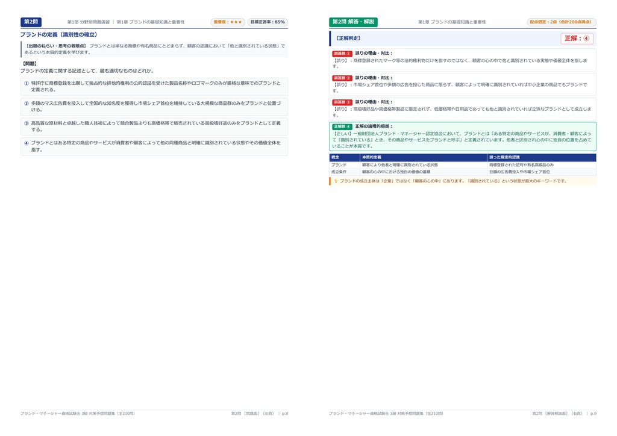
Task: Choose answer option ① about 特許庁 trademark registration
Action: [x=154, y=87]
